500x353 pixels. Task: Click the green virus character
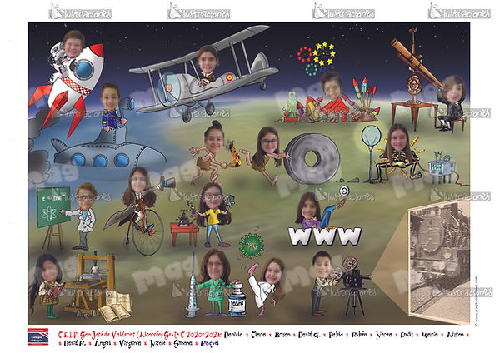(x=252, y=246)
